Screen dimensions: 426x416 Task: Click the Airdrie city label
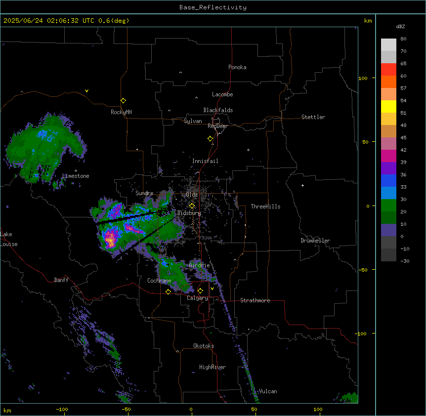(x=200, y=265)
